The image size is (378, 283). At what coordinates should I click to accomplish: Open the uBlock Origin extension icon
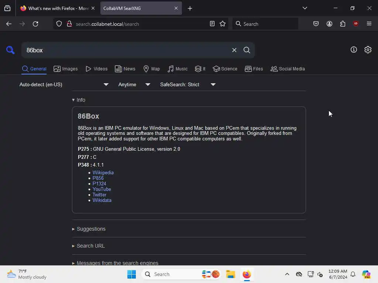click(x=355, y=23)
